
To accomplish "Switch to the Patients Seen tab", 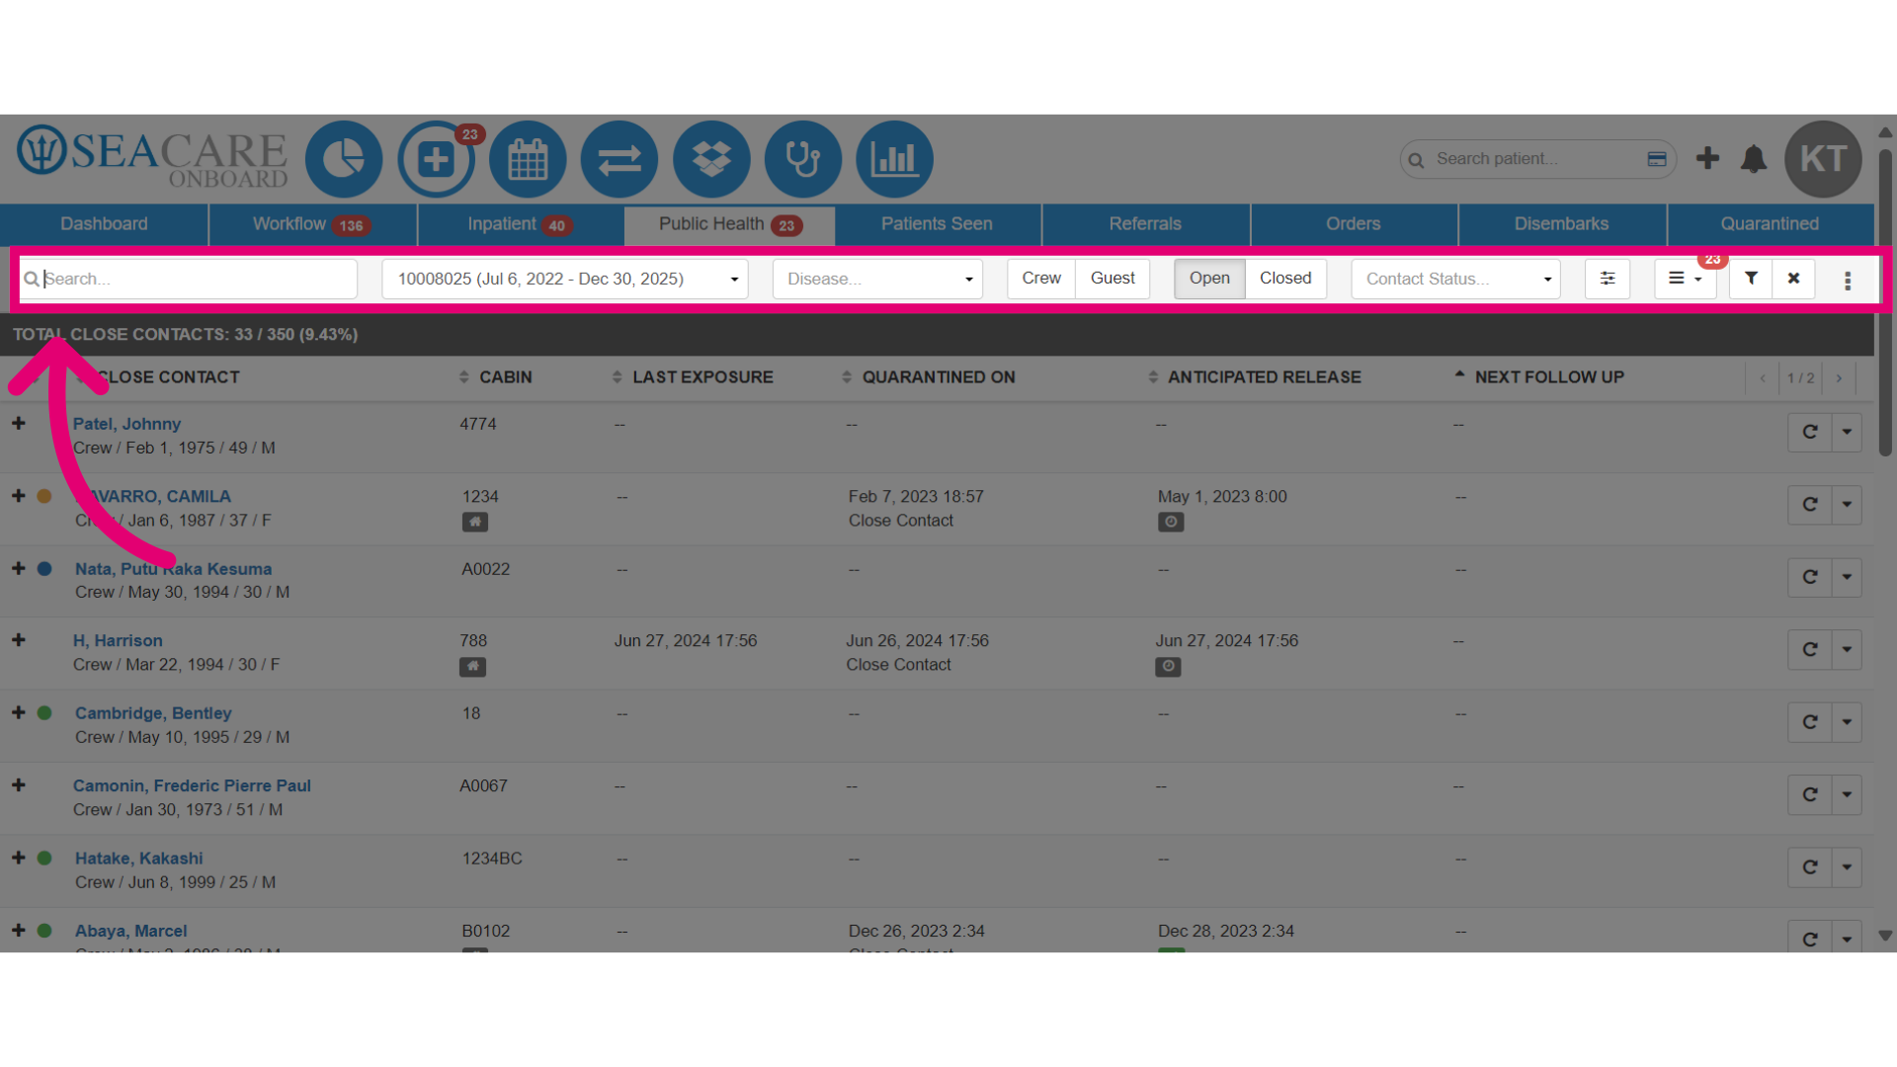I will 937,224.
